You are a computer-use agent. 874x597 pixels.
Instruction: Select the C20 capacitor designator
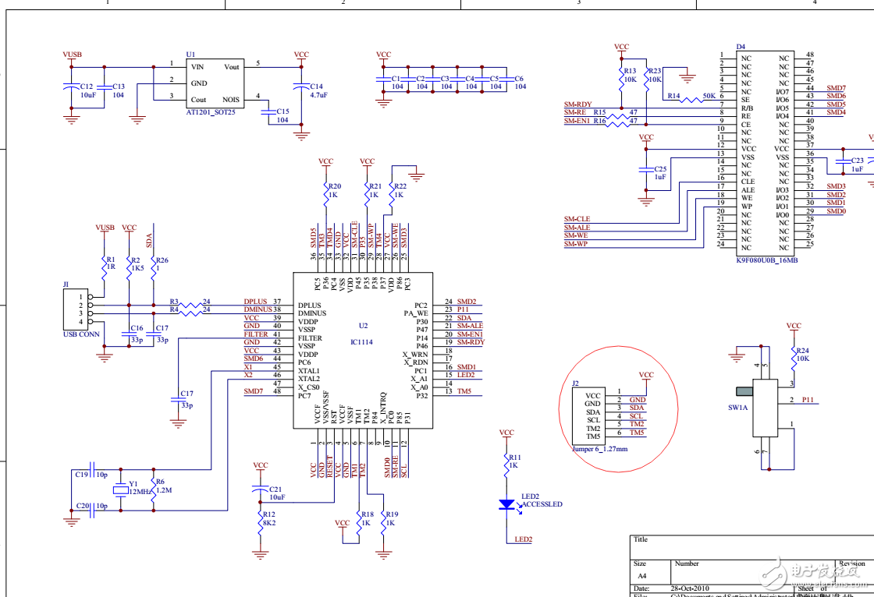[83, 506]
